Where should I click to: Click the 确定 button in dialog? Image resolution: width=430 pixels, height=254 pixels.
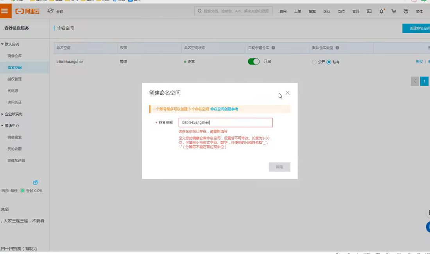(279, 167)
